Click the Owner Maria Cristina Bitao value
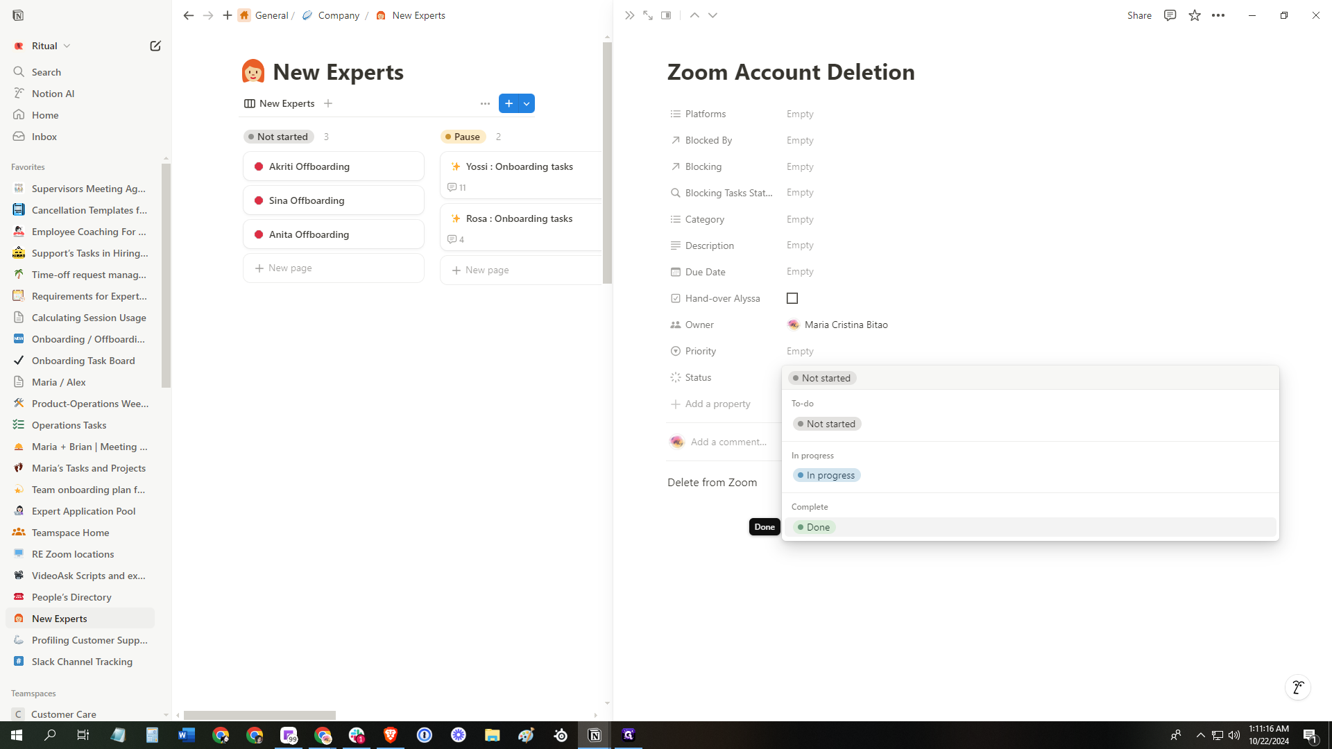Image resolution: width=1332 pixels, height=749 pixels. 838,325
